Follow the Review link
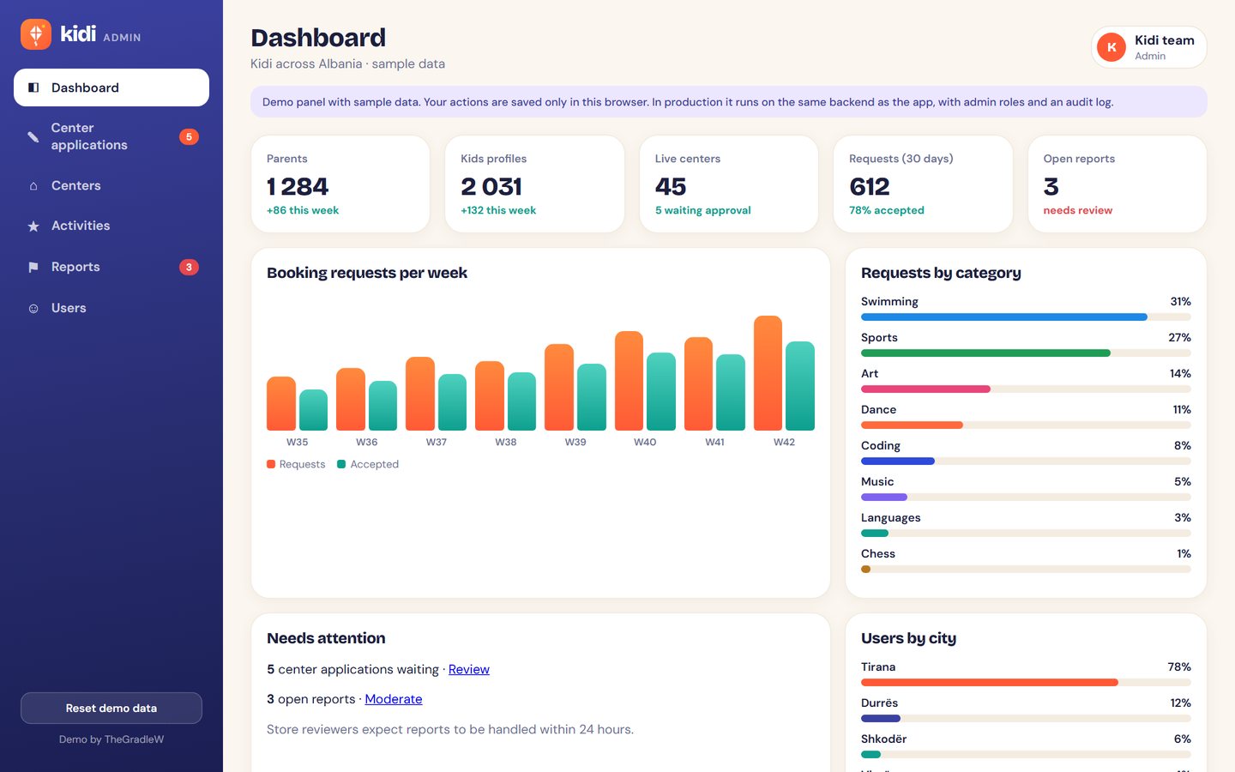Viewport: 1235px width, 772px height. point(469,669)
